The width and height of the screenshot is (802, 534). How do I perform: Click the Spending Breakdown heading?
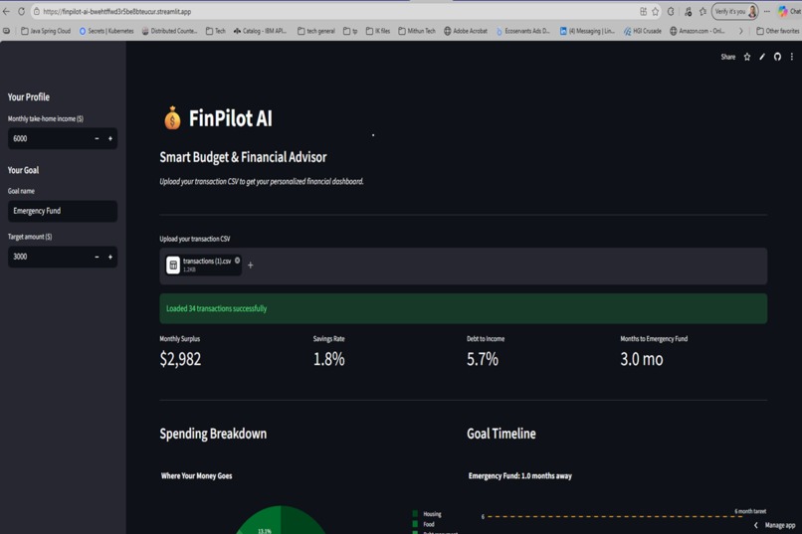213,434
